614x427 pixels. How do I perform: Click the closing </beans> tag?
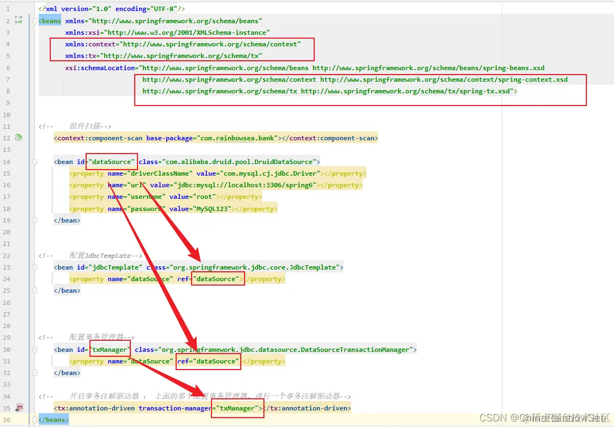tap(54, 420)
